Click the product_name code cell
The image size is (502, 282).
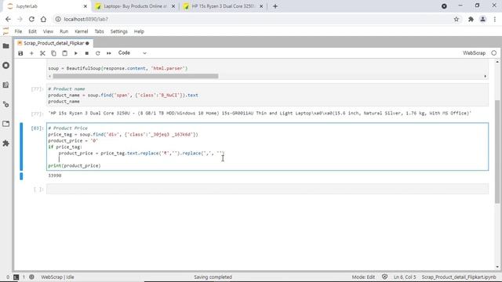click(x=267, y=95)
